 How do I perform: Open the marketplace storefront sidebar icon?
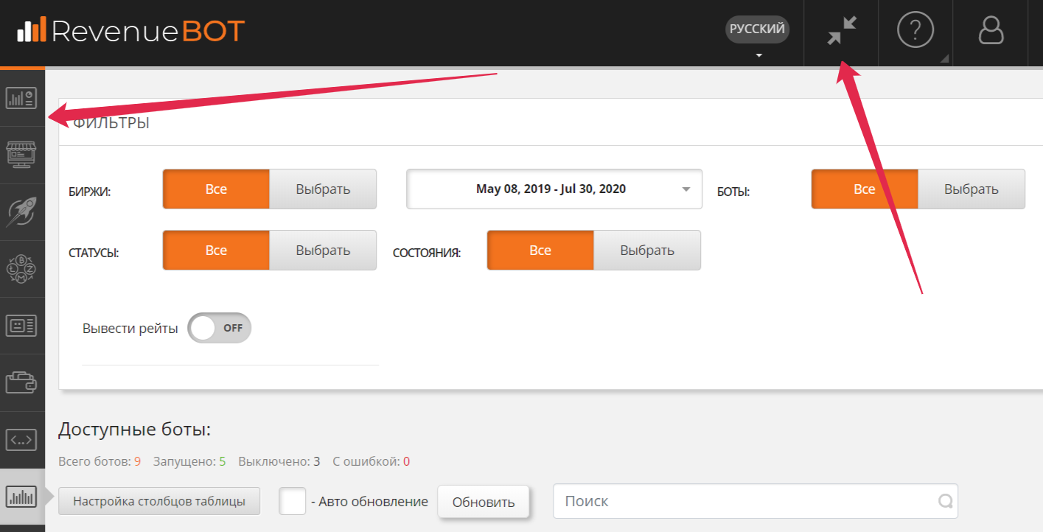pyautogui.click(x=21, y=155)
